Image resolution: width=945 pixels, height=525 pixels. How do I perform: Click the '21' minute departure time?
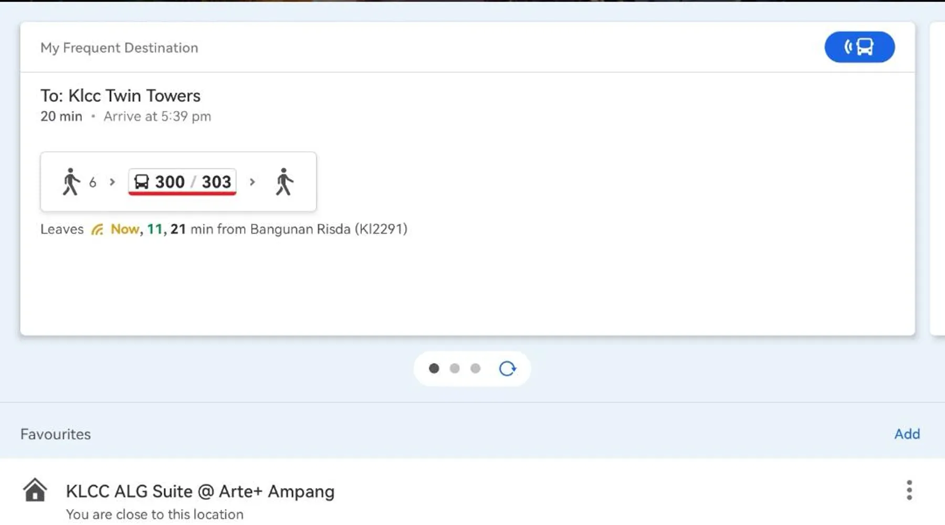click(x=178, y=229)
